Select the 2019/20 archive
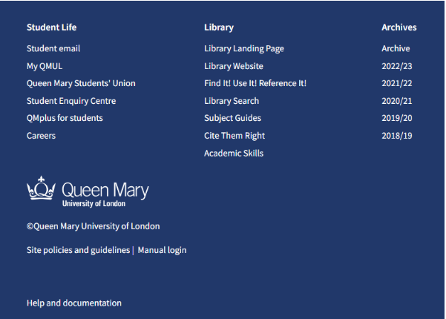The image size is (446, 319). (397, 118)
